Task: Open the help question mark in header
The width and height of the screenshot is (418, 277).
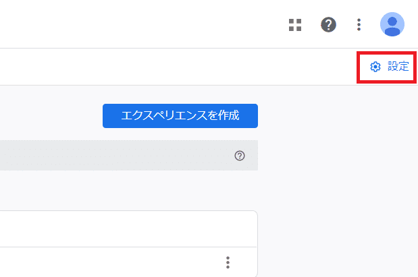Action: coord(328,24)
